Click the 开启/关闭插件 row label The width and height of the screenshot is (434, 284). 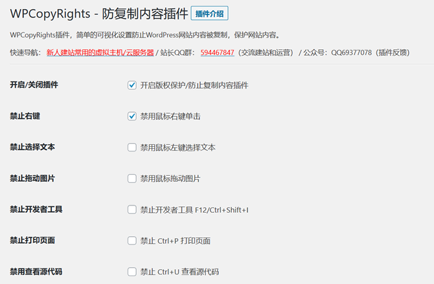point(34,85)
